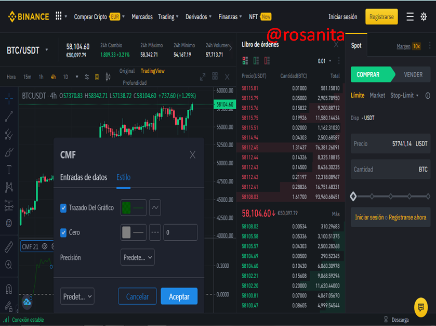This screenshot has height=326, width=436.
Task: Open Cero line dash style selector
Action: pos(155,232)
